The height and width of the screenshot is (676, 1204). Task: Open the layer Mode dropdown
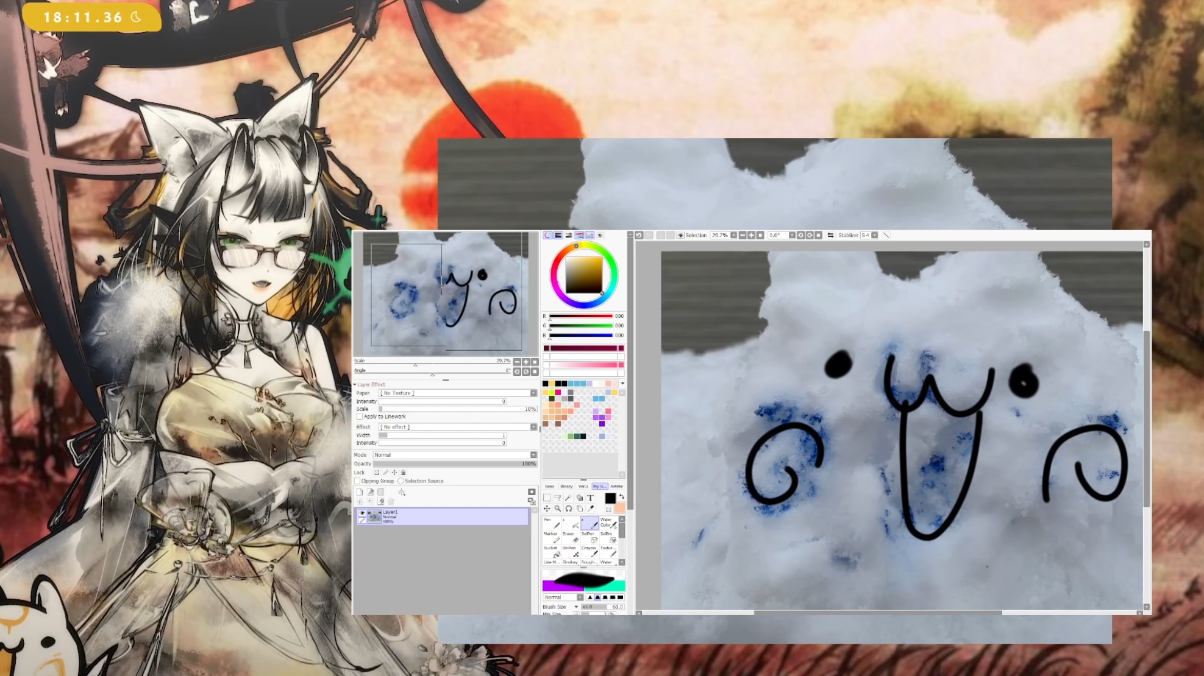coord(533,455)
